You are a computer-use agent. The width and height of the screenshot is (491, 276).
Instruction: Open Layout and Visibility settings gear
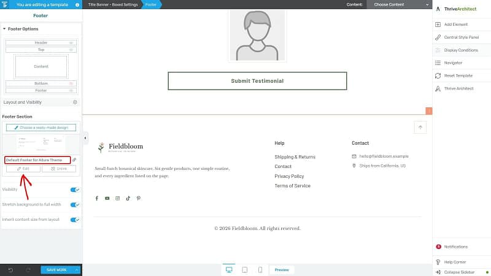click(x=75, y=102)
